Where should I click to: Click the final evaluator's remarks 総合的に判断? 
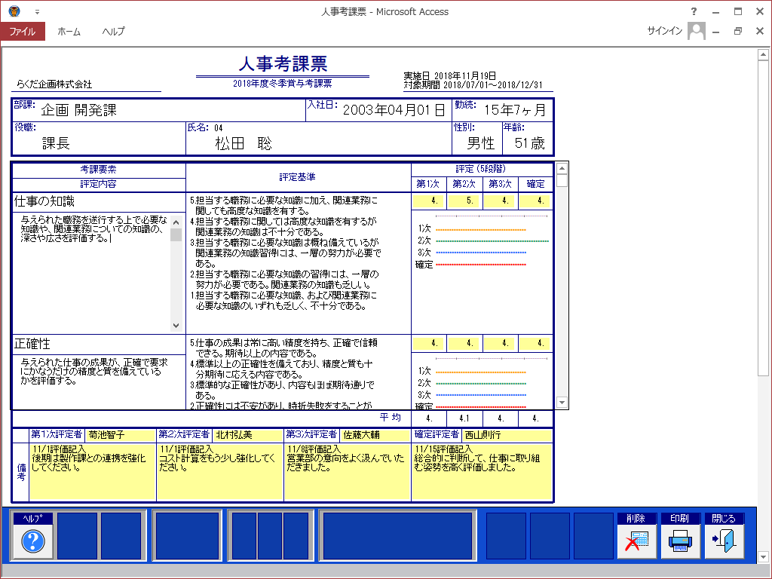click(x=482, y=472)
